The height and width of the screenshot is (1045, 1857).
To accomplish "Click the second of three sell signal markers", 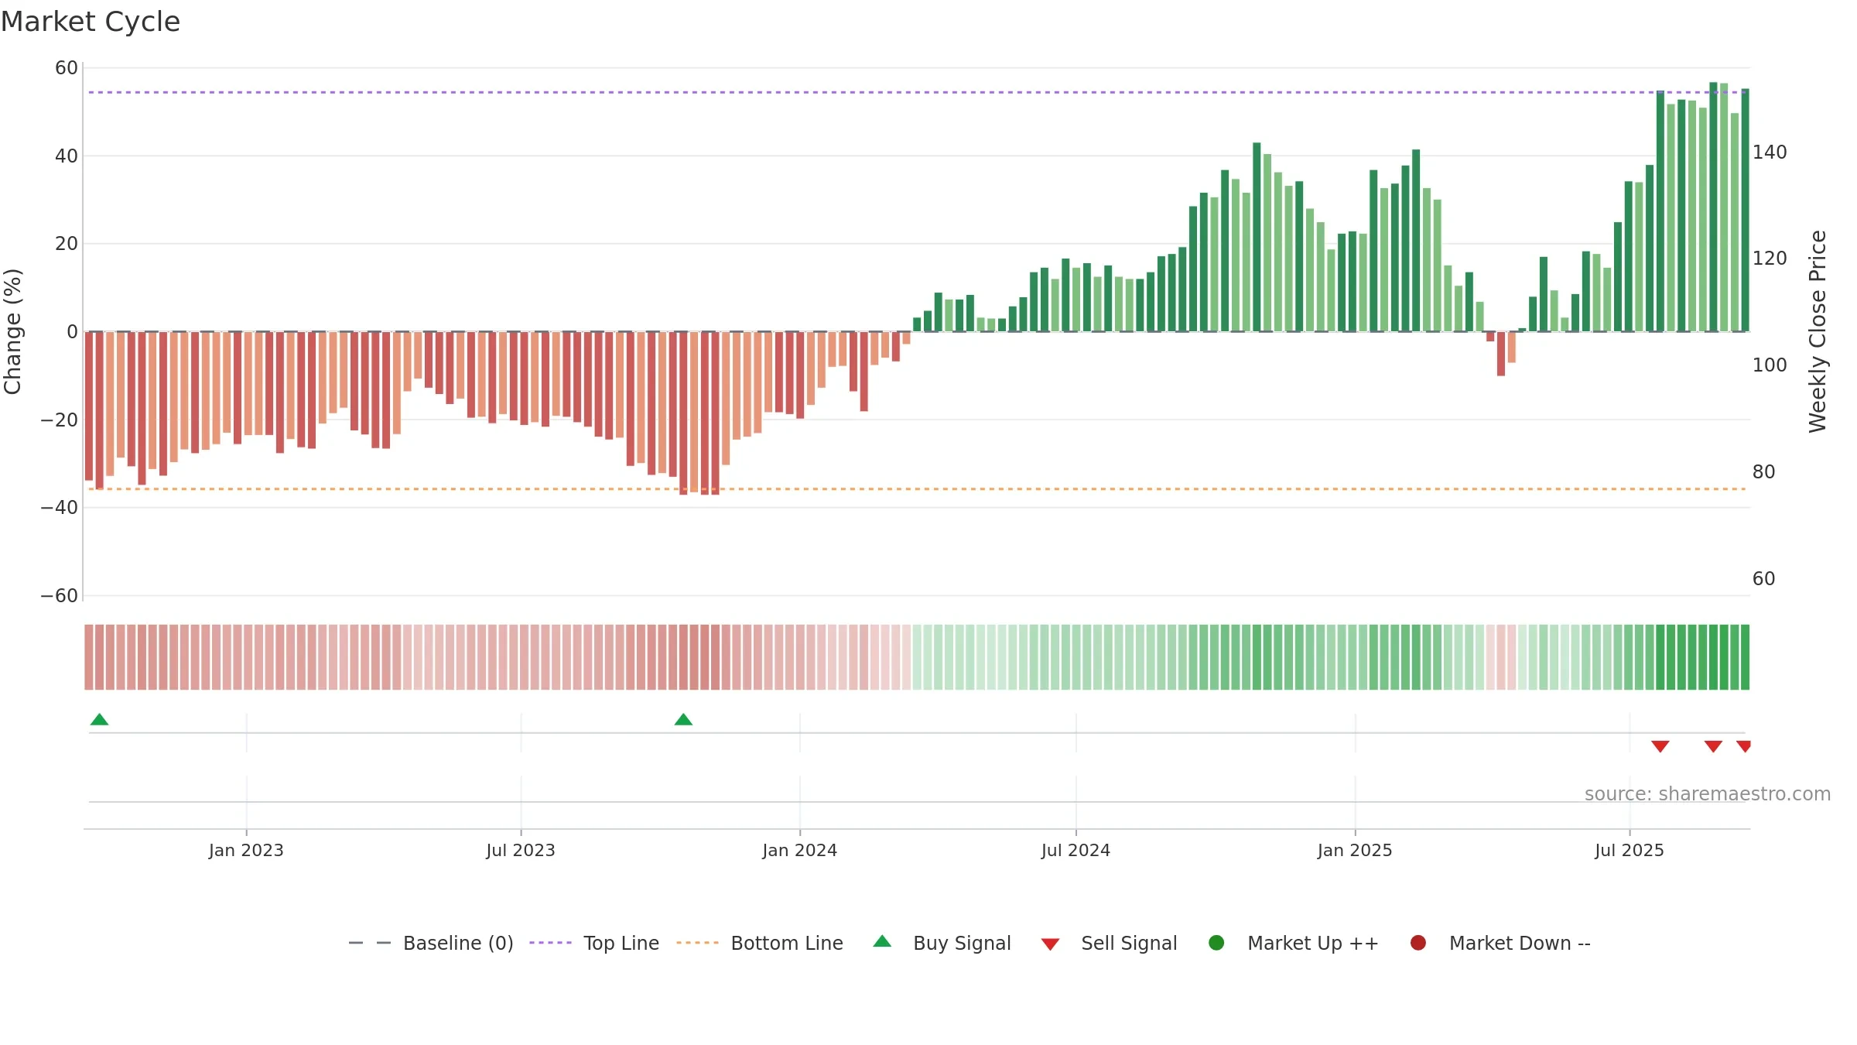I will (x=1713, y=746).
